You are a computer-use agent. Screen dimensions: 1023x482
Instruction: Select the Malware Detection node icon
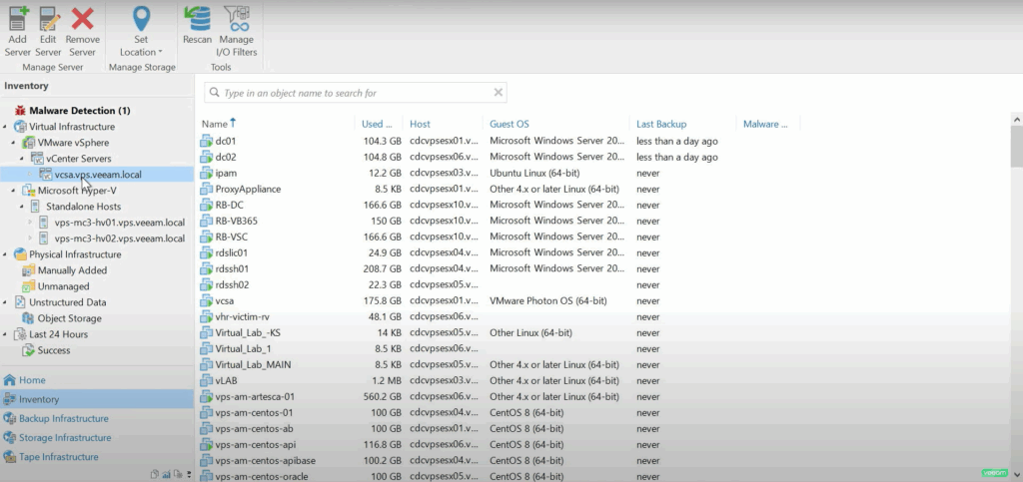coord(19,111)
